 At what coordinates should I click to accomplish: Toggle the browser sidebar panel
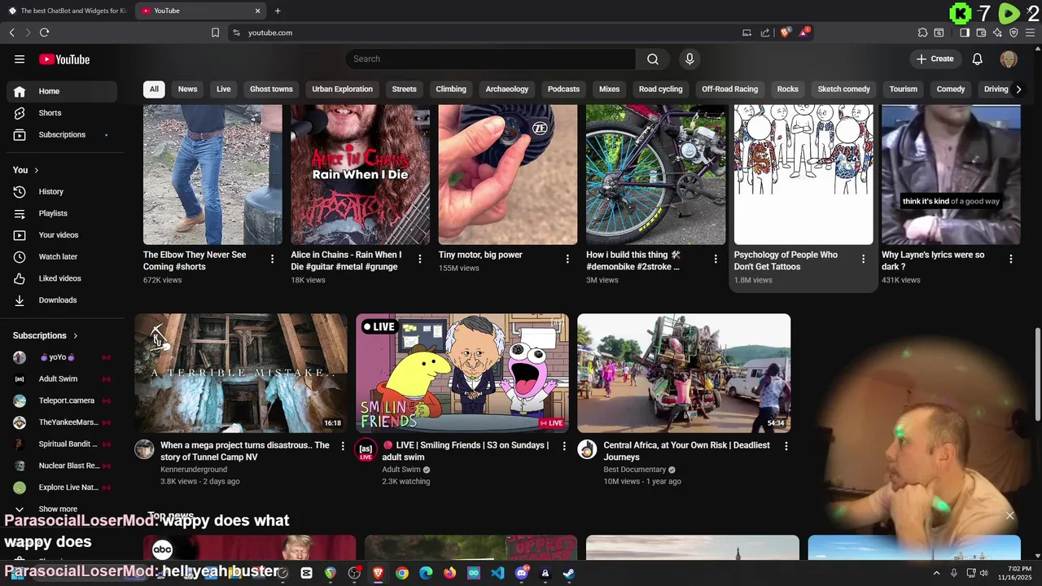965,33
